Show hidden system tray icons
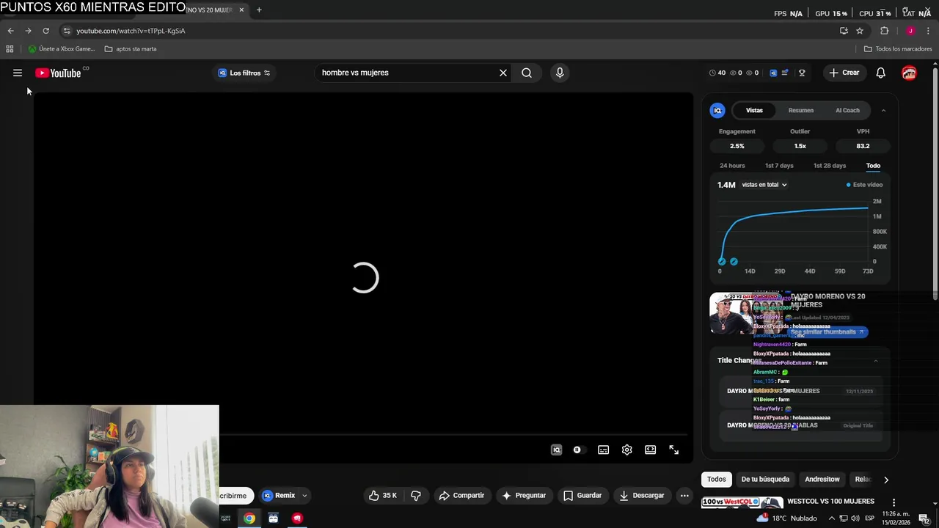 832,518
